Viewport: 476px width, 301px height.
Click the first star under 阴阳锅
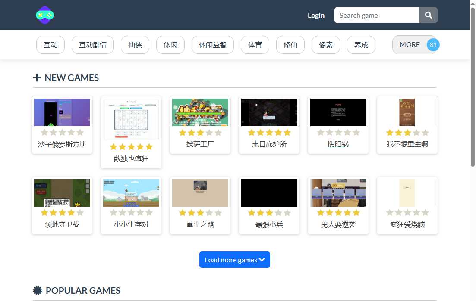(321, 133)
